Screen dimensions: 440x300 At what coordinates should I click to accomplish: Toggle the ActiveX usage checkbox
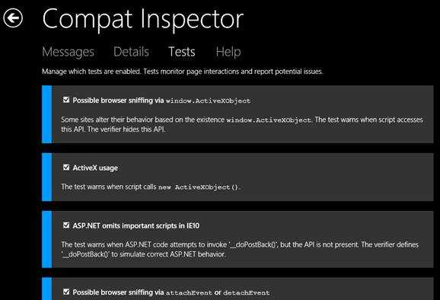(x=66, y=168)
